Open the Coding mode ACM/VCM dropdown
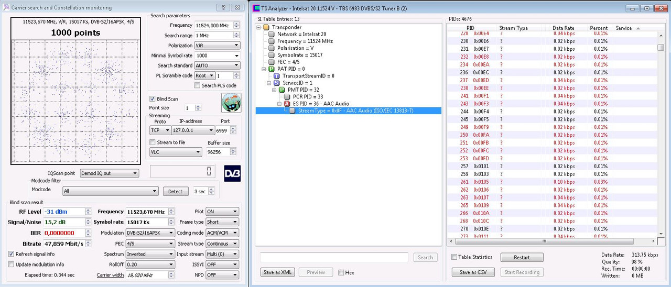 [x=222, y=233]
